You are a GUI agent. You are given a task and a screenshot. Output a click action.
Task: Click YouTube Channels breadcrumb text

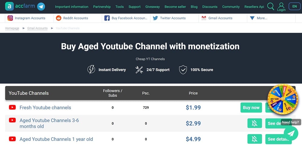68,28
